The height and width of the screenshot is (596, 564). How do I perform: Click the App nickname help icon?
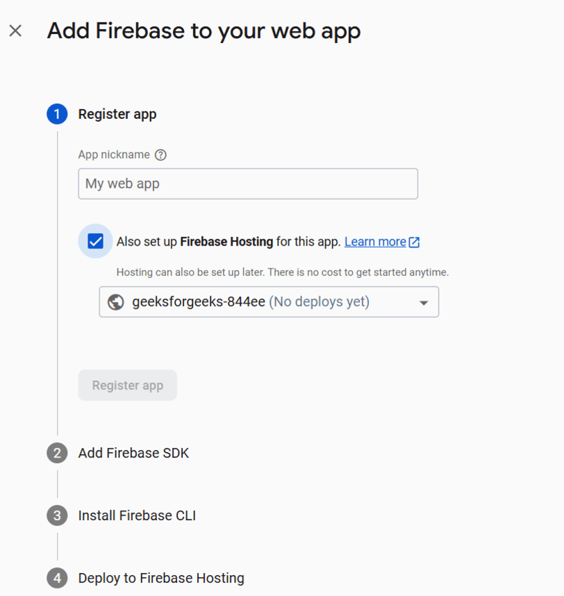click(161, 155)
